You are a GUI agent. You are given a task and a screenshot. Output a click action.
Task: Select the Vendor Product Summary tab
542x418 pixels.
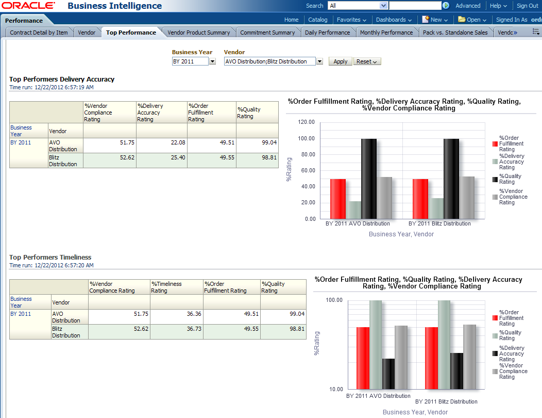click(x=199, y=33)
